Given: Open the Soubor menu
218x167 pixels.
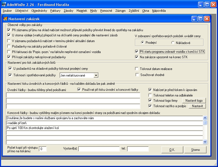Looking at the screenshot, I should (7, 11).
